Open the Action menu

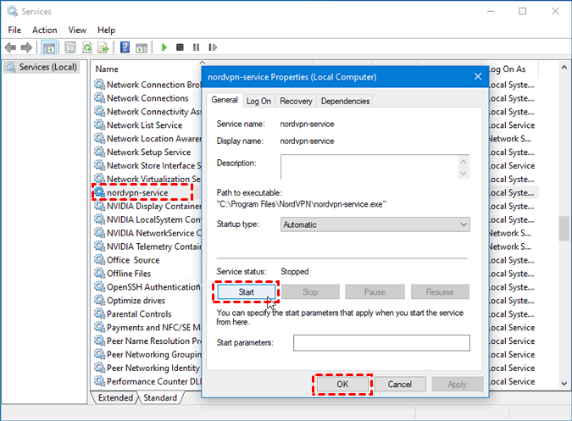click(45, 30)
